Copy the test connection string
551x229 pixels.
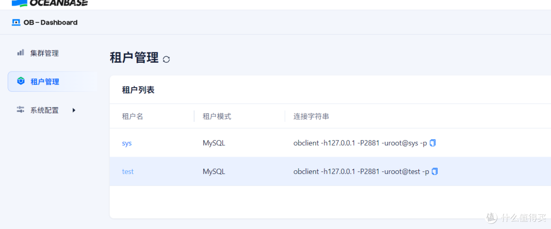(x=435, y=171)
